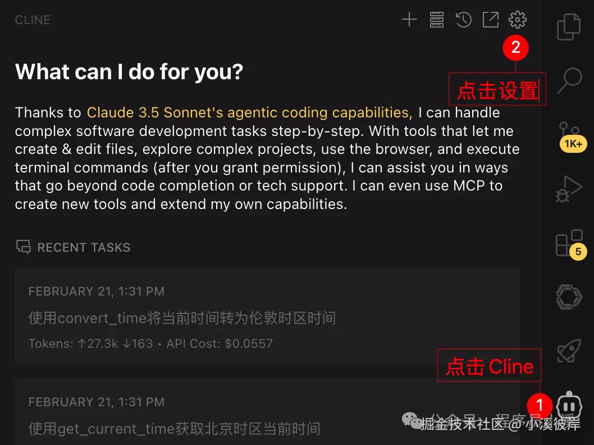The image size is (594, 445).
Task: View task history via the clock icon
Action: coord(463,19)
